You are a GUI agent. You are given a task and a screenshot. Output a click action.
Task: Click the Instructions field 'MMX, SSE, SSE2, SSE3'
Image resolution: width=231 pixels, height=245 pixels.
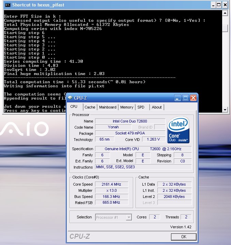click(x=143, y=167)
